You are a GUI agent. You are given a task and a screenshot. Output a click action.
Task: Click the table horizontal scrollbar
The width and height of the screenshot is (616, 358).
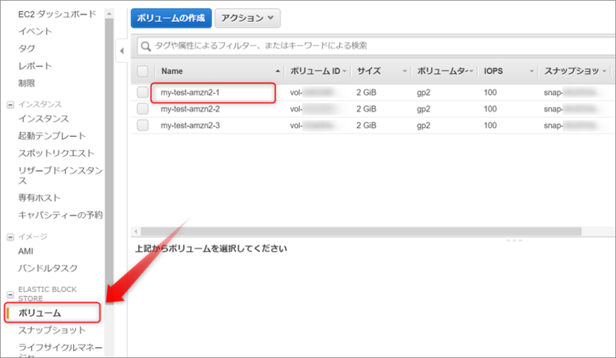[x=361, y=232]
